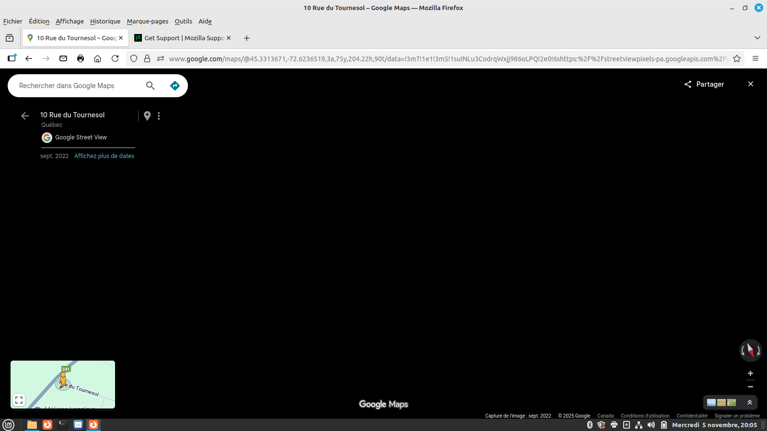Open the Édition menu
Image resolution: width=767 pixels, height=431 pixels.
[x=39, y=22]
